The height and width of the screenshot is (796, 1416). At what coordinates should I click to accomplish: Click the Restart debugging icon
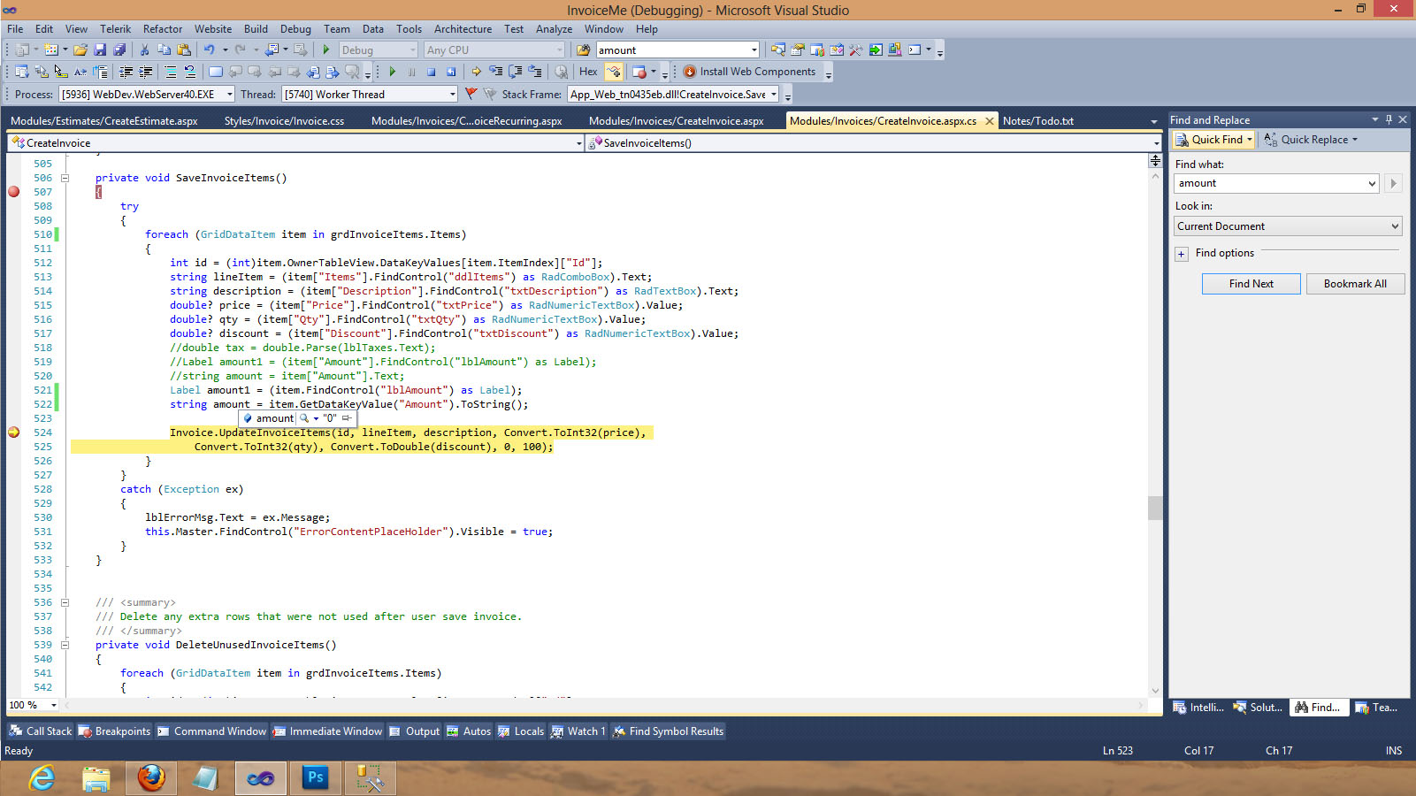click(x=451, y=72)
